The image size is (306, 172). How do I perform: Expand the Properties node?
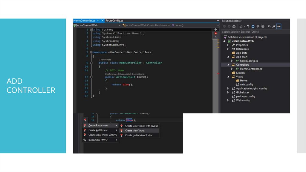228,45
